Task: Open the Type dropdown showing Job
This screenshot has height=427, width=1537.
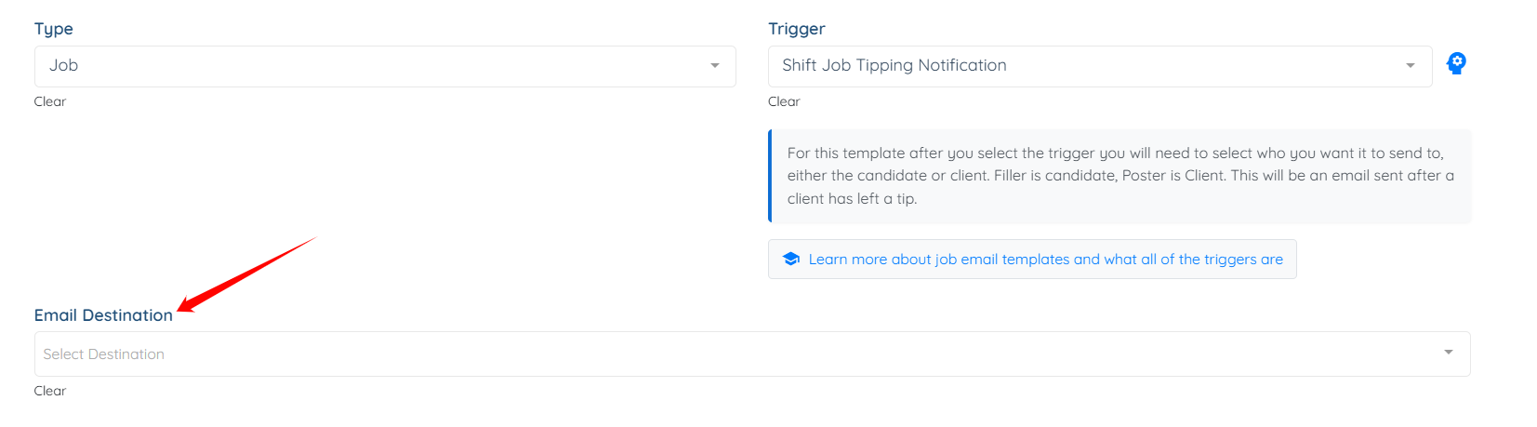Action: click(385, 66)
